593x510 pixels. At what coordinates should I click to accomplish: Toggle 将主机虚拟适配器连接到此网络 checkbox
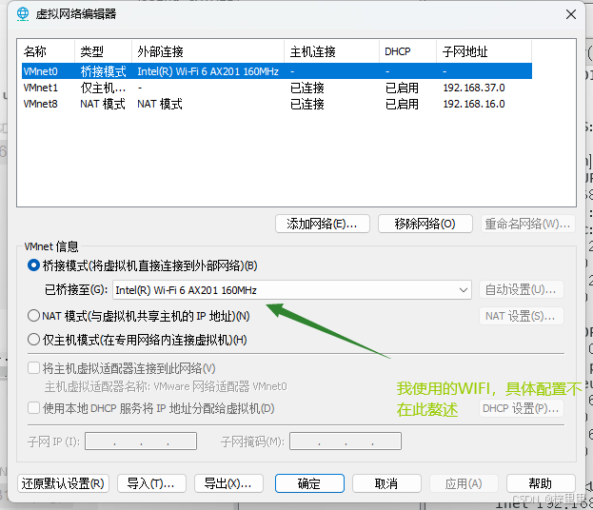tap(33, 368)
